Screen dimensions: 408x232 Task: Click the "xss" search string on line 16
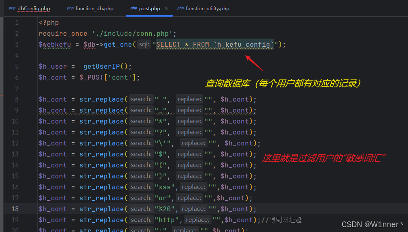click(x=165, y=187)
